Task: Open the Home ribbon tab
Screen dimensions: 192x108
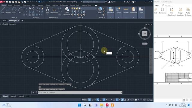Action: pos(4,5)
